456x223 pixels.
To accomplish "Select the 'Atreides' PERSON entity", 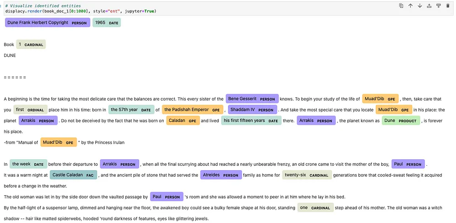I will [221, 175].
